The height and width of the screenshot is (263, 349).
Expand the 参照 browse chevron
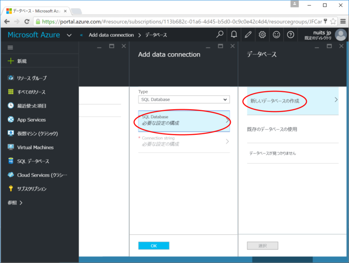click(21, 203)
